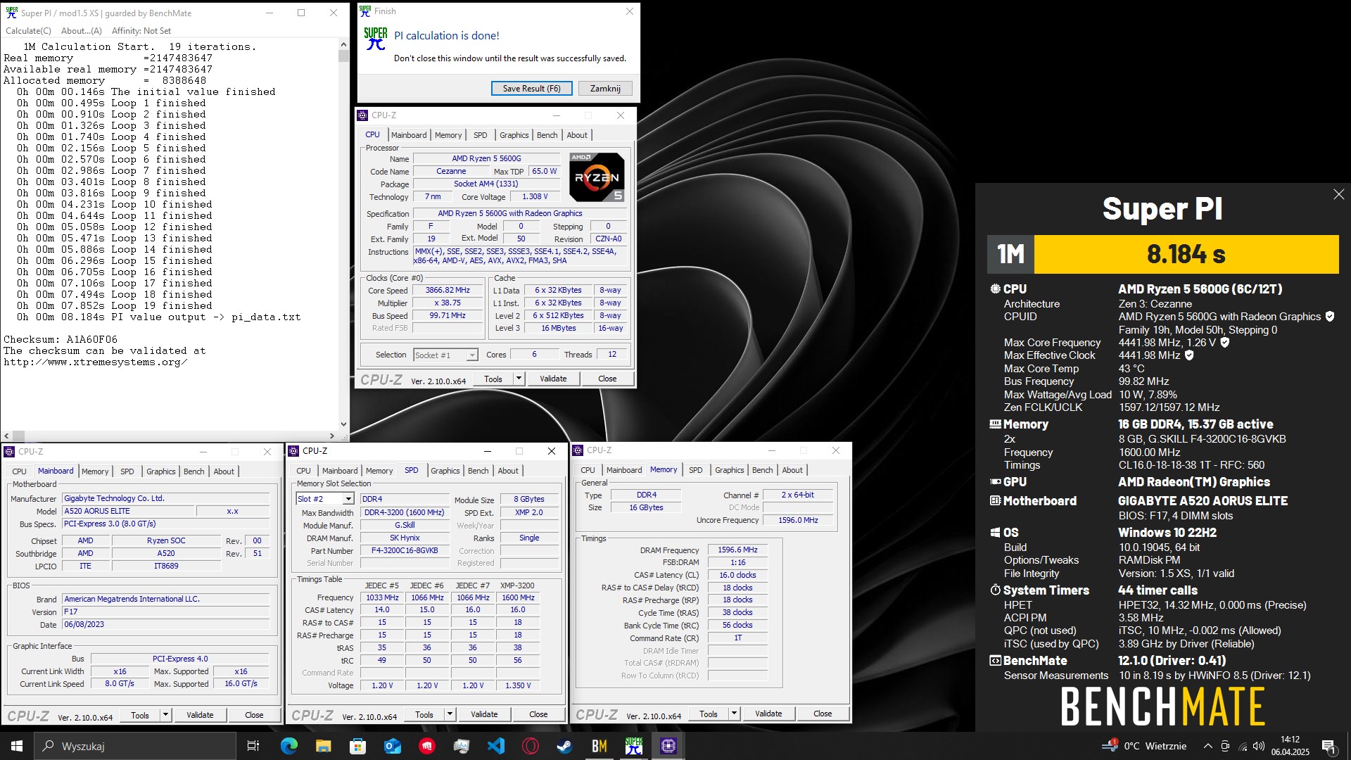1351x760 pixels.
Task: Click the OS Windows icon in BenchMate panel
Action: tap(995, 533)
